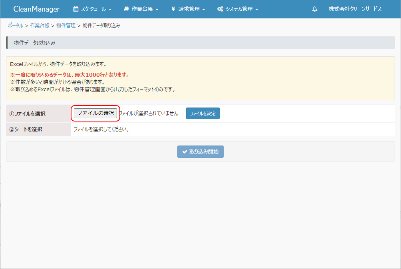This screenshot has height=269, width=401.
Task: Expand the システム管理 dropdown caret
Action: [257, 10]
